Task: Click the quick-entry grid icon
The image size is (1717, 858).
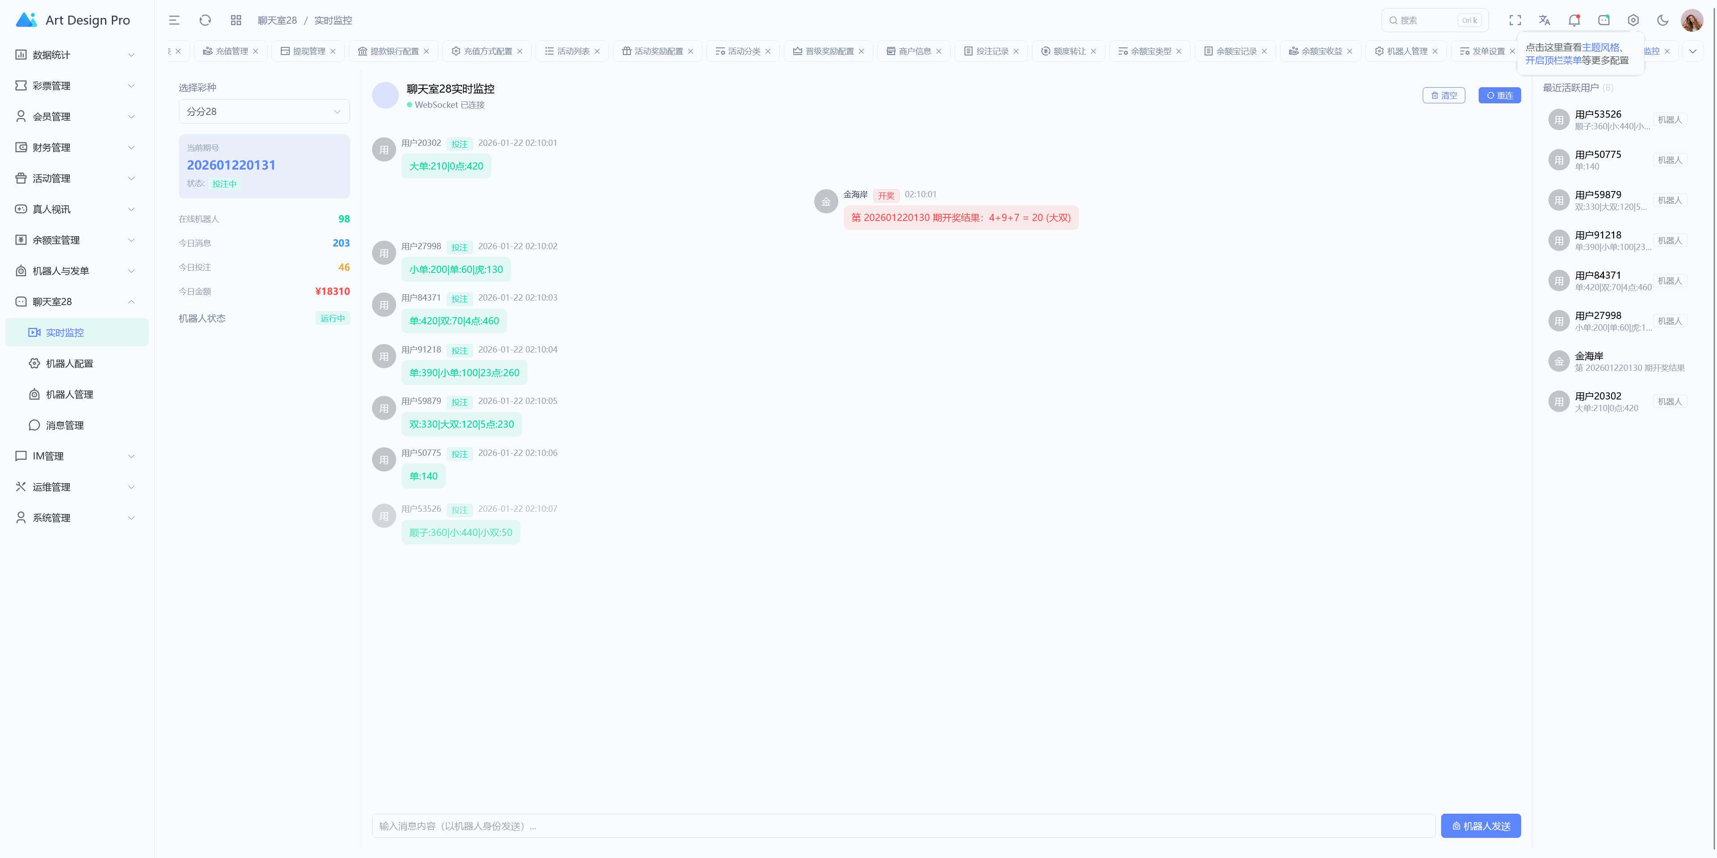Action: pyautogui.click(x=236, y=20)
